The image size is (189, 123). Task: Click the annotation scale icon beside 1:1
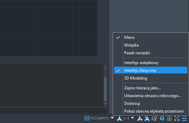tap(119, 118)
